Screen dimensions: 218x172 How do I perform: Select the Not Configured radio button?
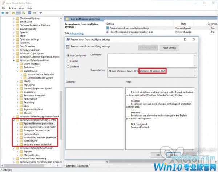click(x=68, y=55)
